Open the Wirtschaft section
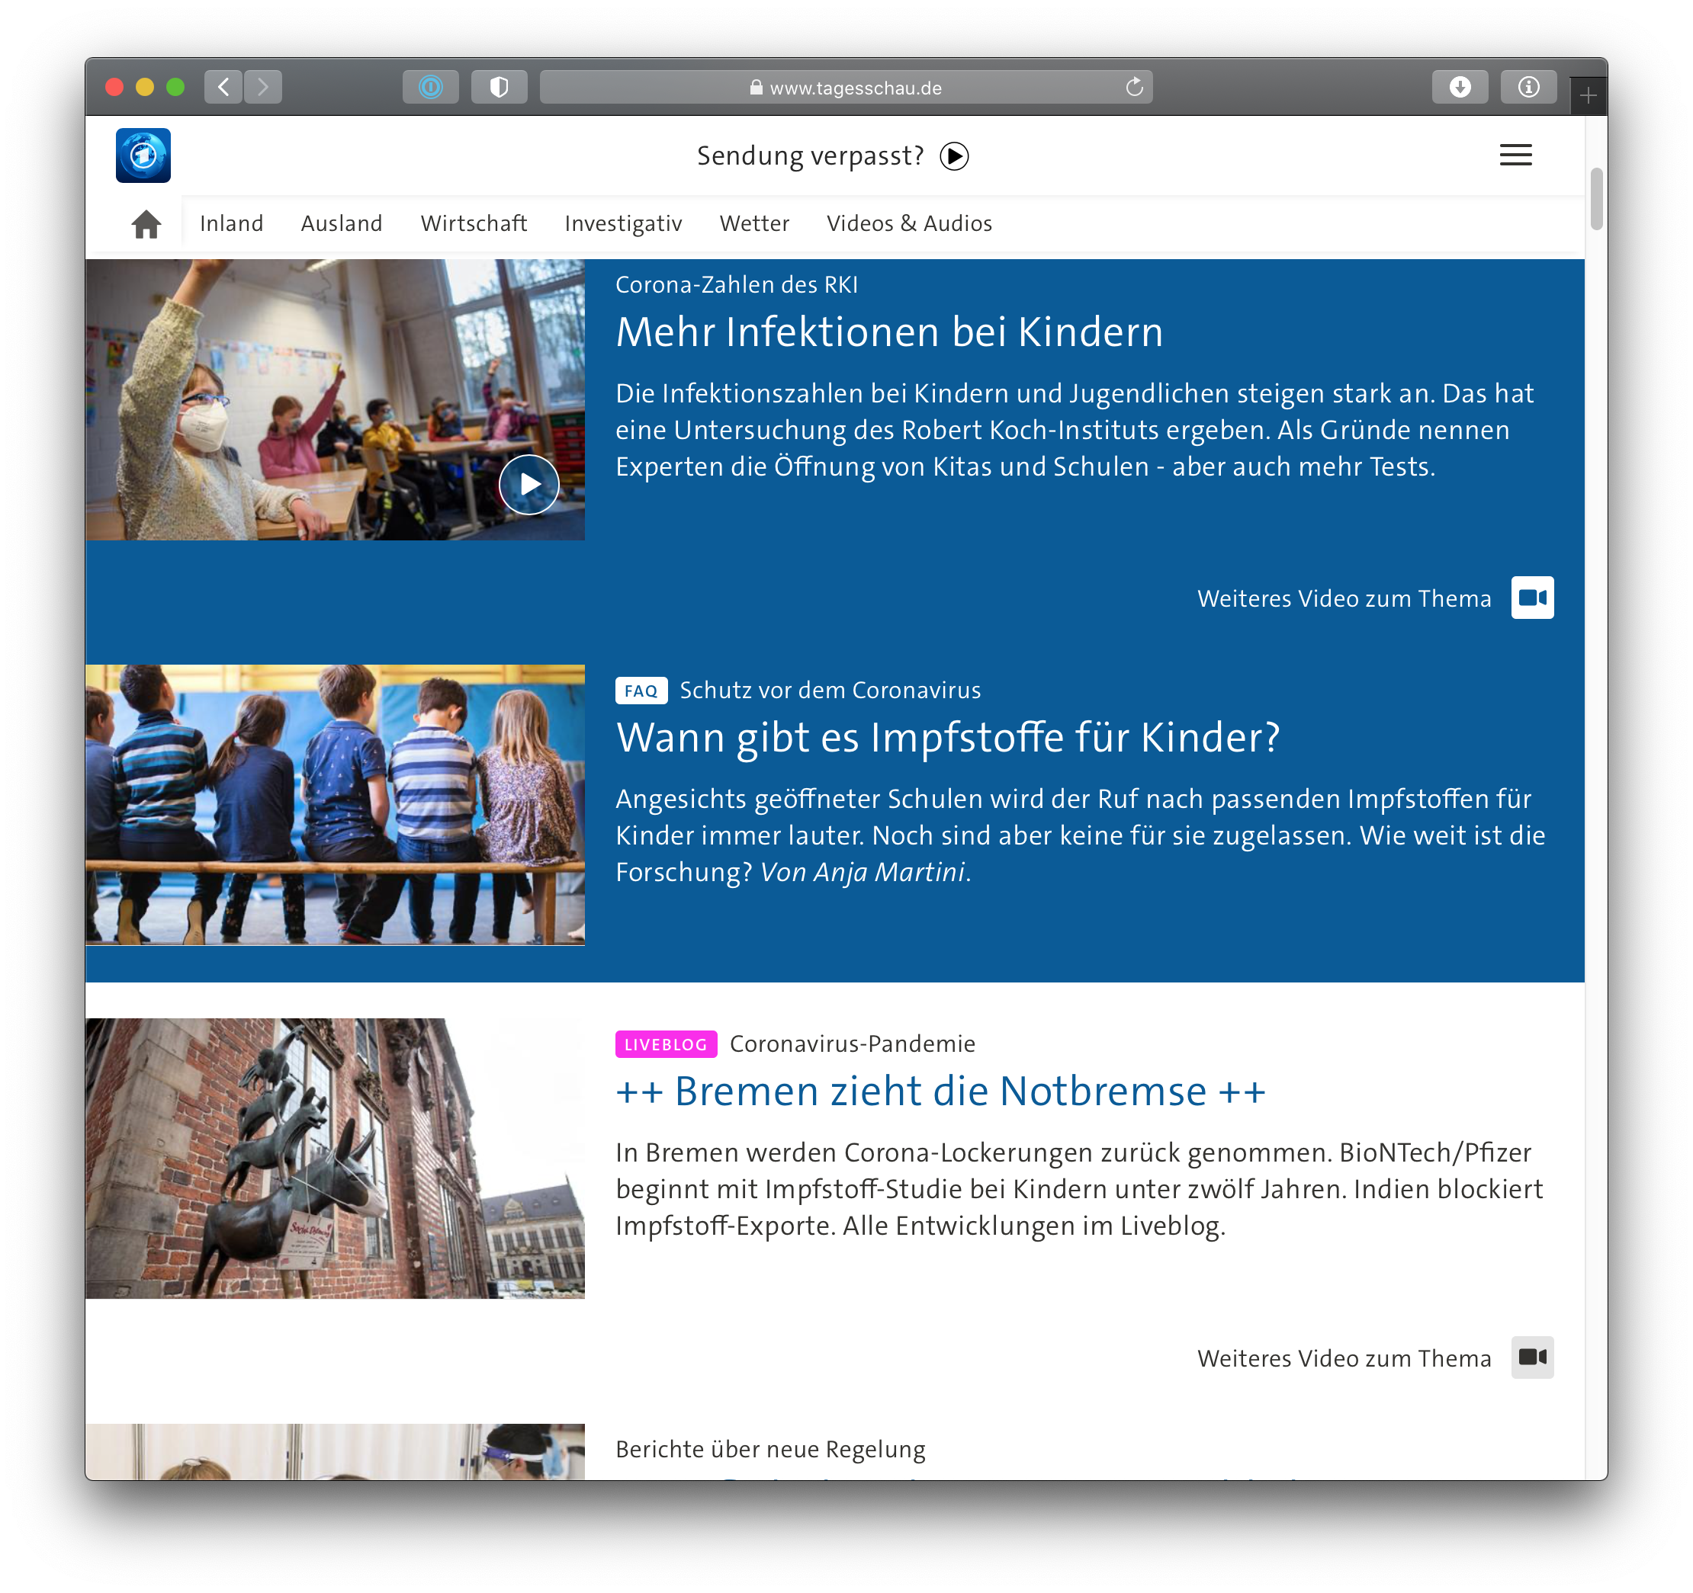This screenshot has width=1693, height=1593. click(x=474, y=224)
